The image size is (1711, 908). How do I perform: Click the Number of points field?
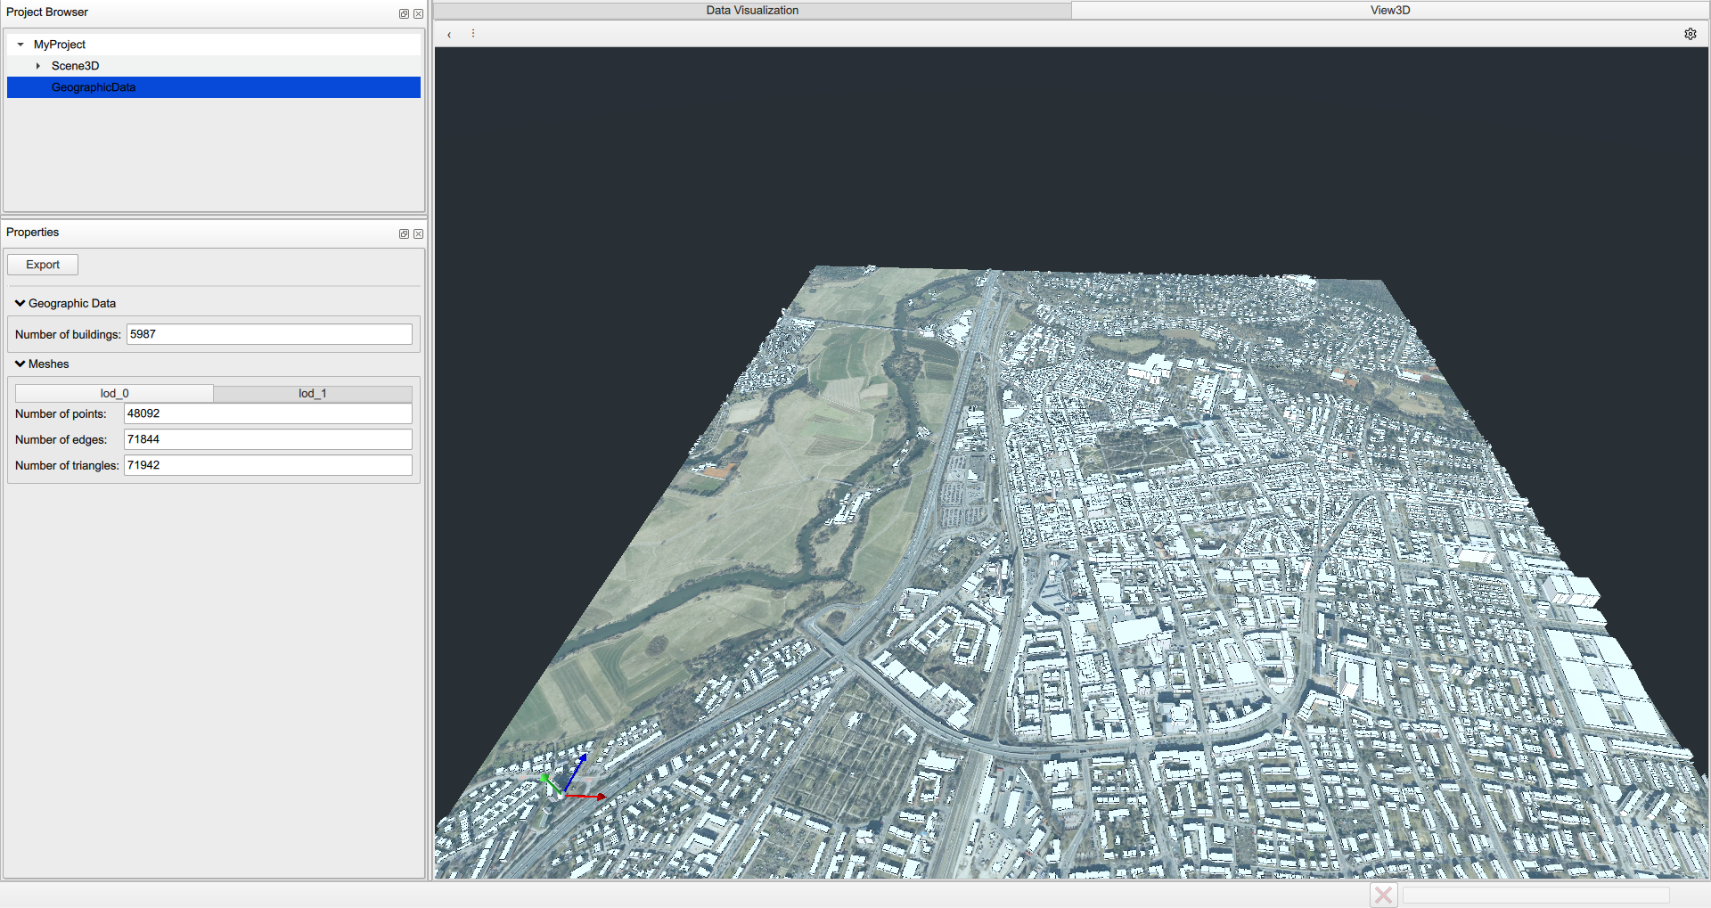pyautogui.click(x=267, y=413)
